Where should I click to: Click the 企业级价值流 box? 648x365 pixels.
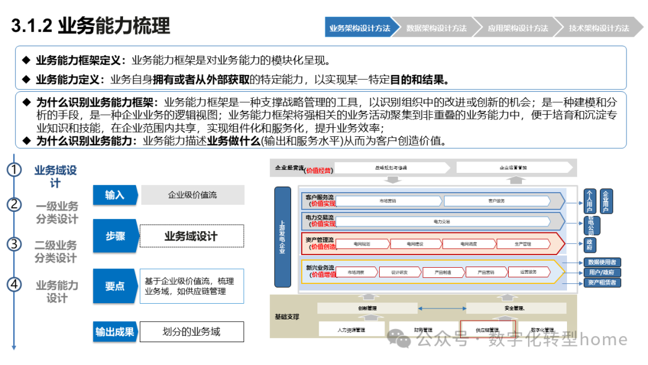(193, 195)
